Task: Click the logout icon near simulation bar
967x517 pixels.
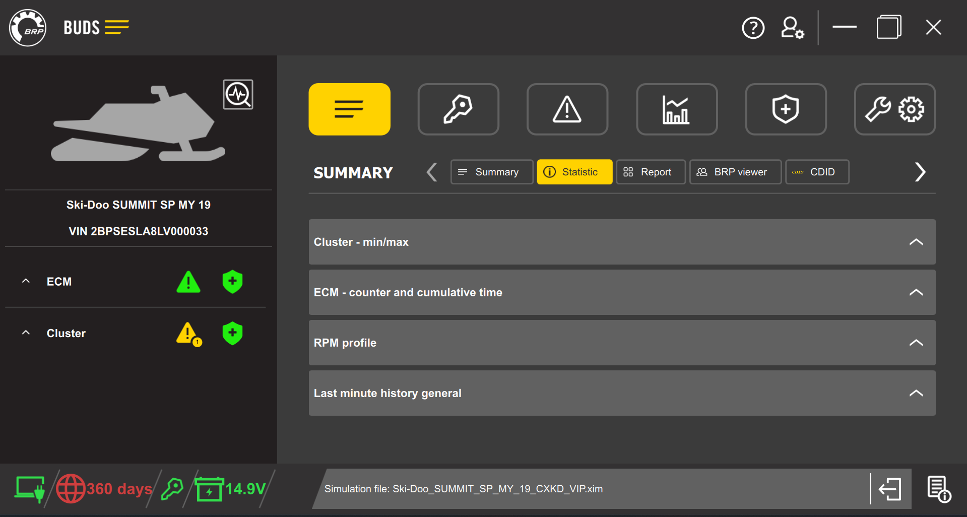Action: click(x=890, y=488)
